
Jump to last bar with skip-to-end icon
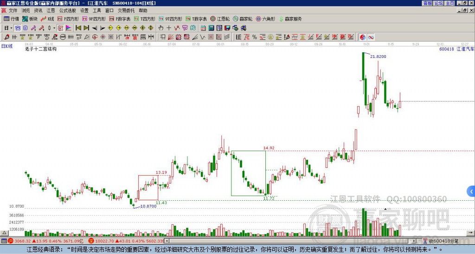pyautogui.click(x=86, y=28)
